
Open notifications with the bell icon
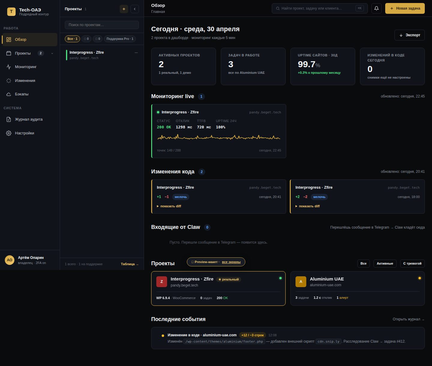click(376, 8)
